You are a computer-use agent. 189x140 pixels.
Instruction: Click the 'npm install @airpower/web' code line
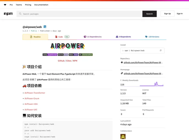pyautogui.click(x=39, y=124)
